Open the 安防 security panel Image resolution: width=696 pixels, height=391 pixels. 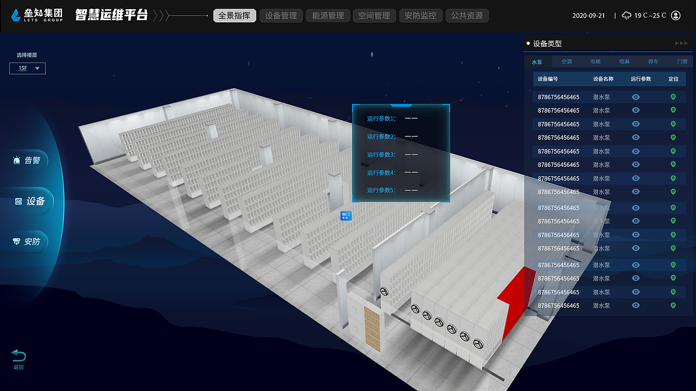pos(27,242)
